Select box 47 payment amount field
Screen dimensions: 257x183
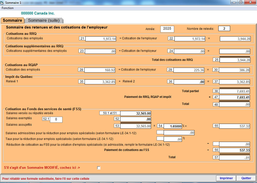click(x=235, y=97)
